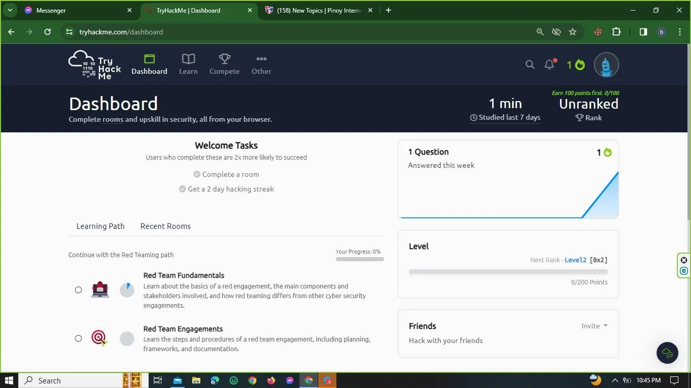
Task: Open a new browser tab
Action: (x=388, y=10)
